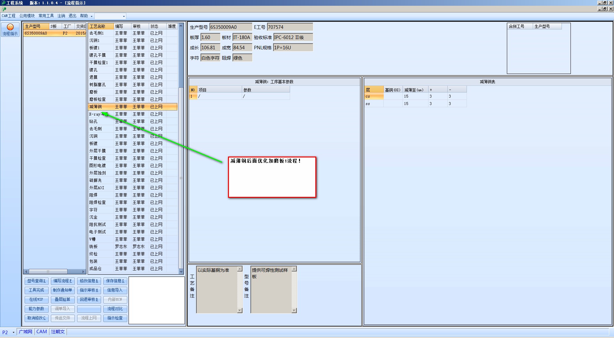
Task: Click up arrow of 型号备注 text box scrollbar
Action: coord(294,269)
